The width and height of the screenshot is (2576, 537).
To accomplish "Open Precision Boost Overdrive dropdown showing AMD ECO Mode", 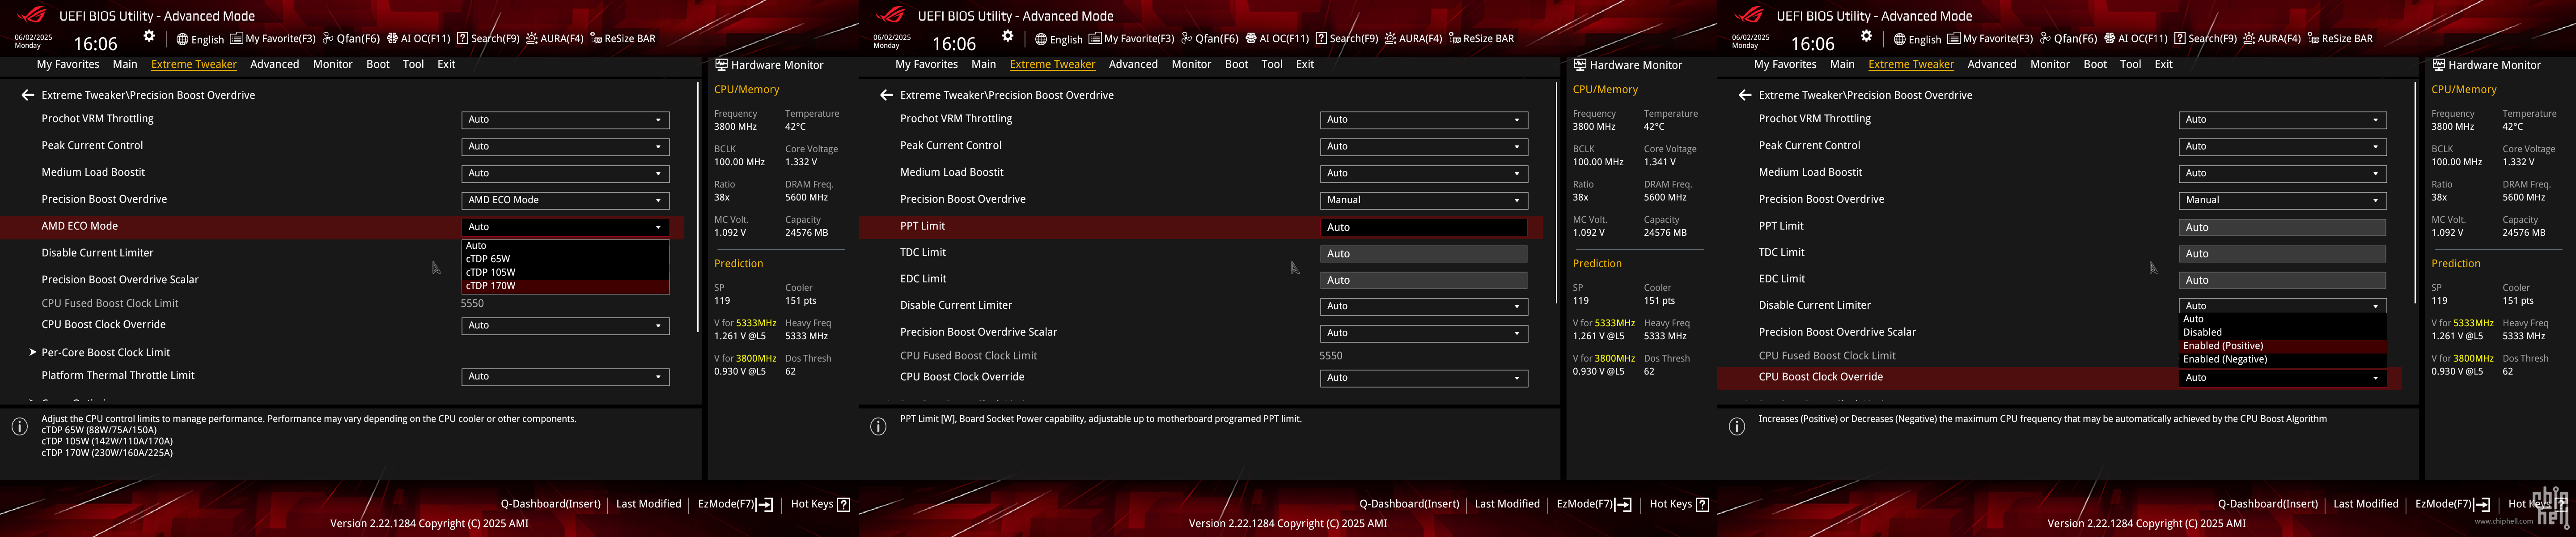I will click(565, 200).
